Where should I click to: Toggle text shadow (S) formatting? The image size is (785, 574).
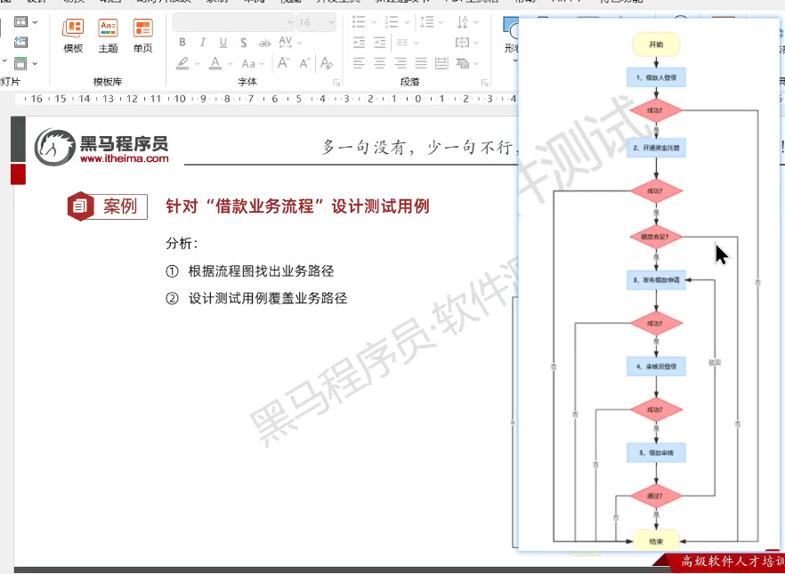(243, 43)
